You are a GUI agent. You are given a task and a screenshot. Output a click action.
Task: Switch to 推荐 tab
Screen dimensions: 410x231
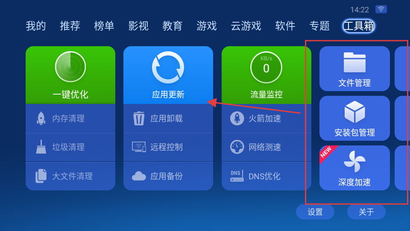pyautogui.click(x=70, y=26)
